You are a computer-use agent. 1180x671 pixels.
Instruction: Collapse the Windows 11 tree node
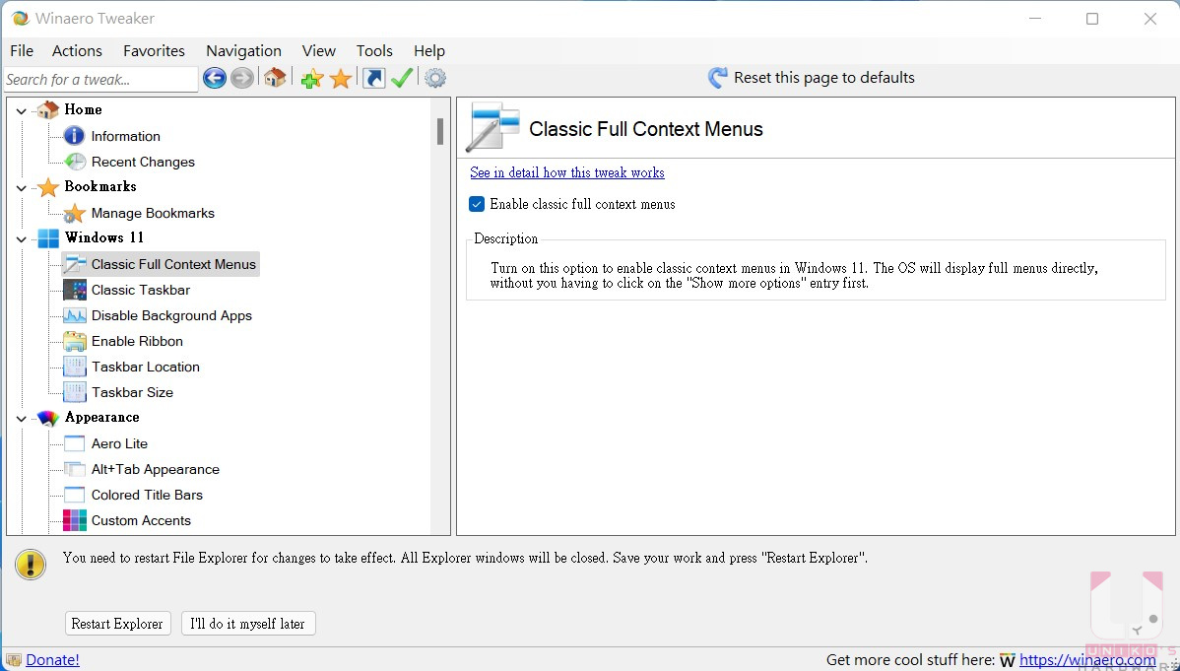[21, 238]
